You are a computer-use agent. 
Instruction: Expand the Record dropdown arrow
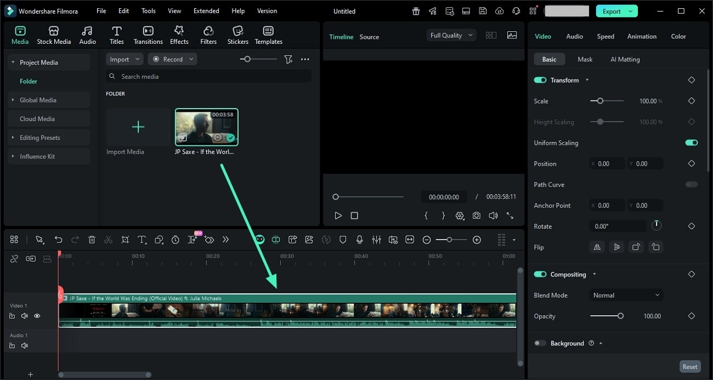pos(191,59)
